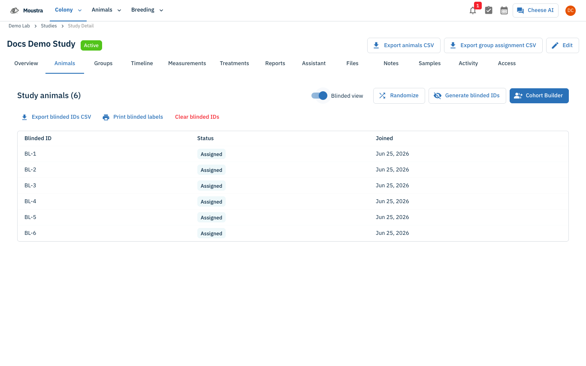Open the Cohort Builder
The height and width of the screenshot is (366, 586).
tap(539, 96)
